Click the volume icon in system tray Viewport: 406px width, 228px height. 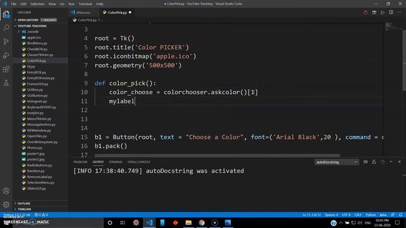pyautogui.click(x=360, y=222)
